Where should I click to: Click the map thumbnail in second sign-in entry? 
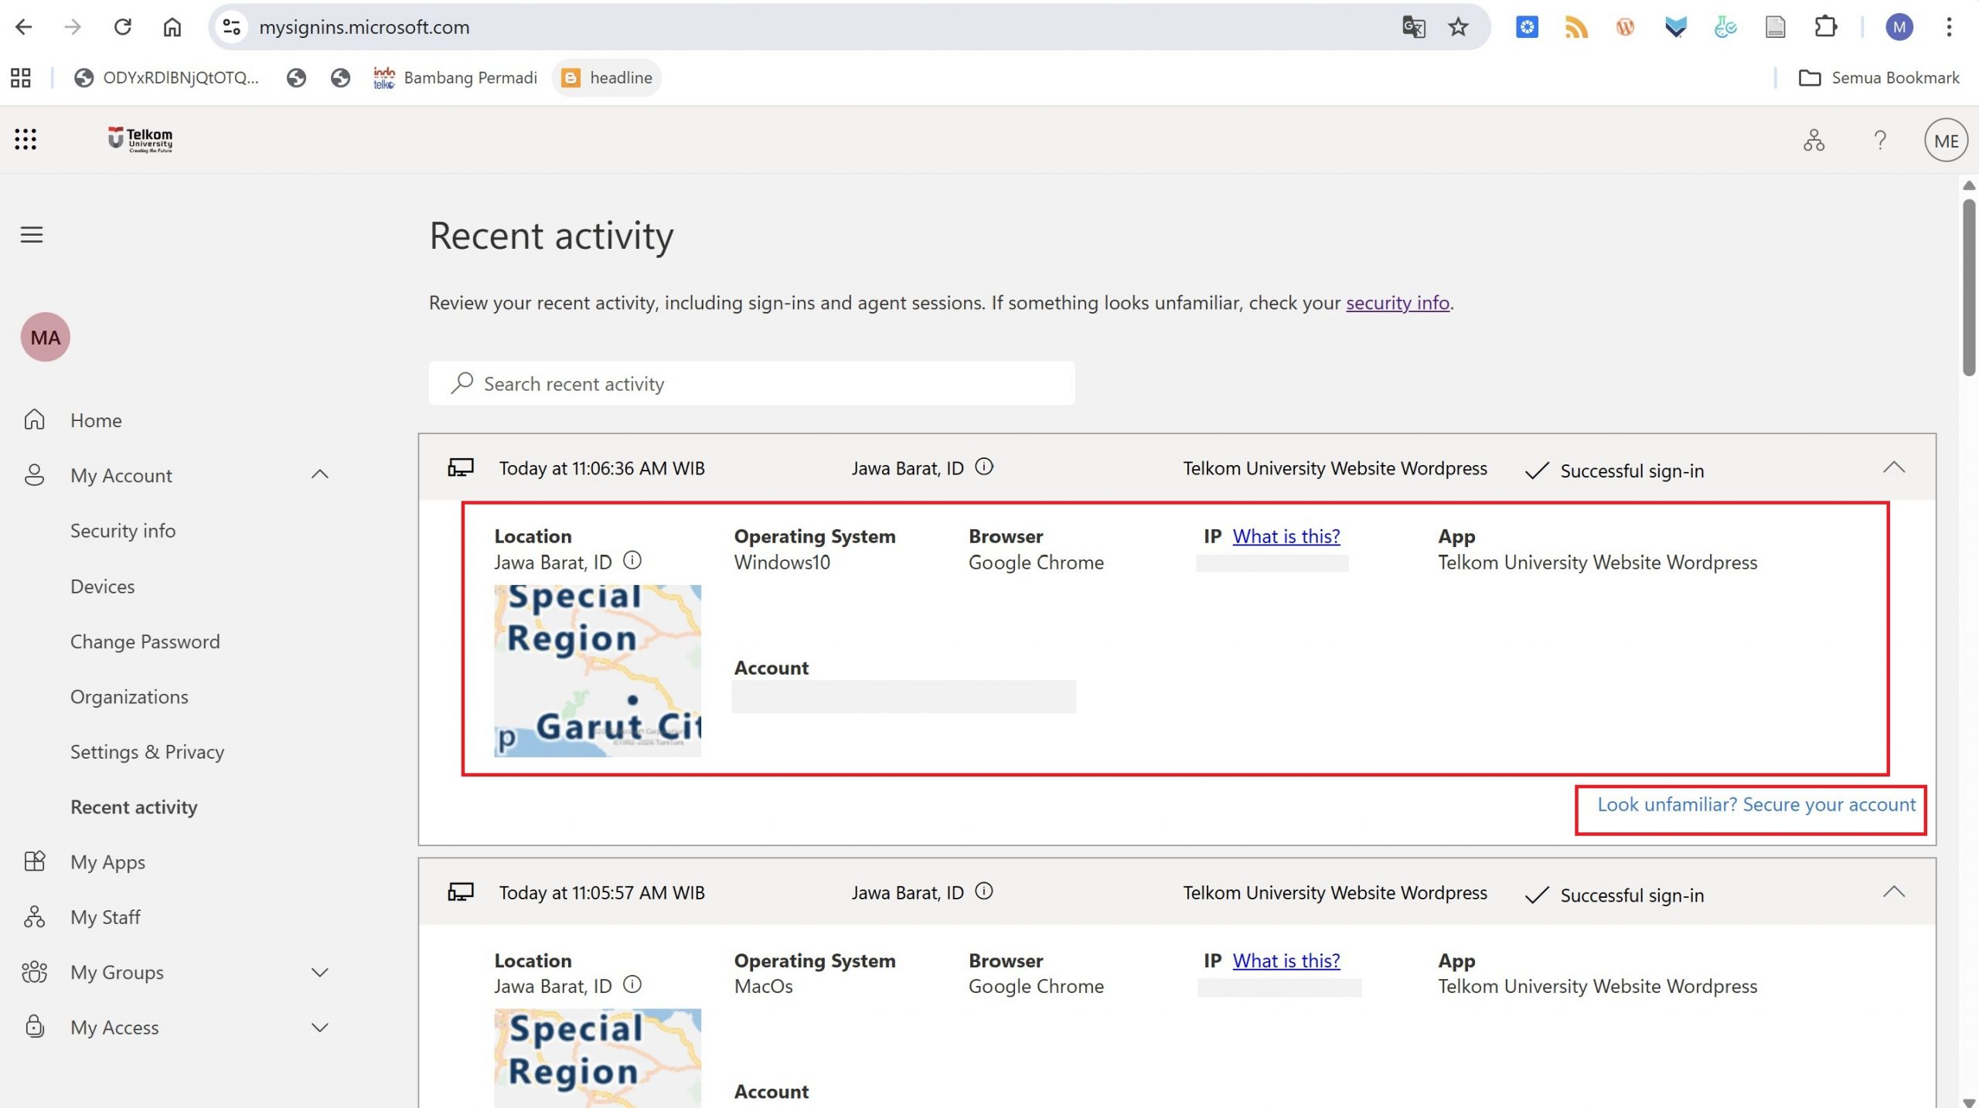[598, 1058]
